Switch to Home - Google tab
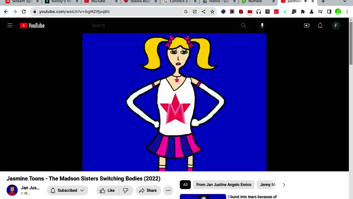The width and height of the screenshot is (353, 199). point(220,1)
